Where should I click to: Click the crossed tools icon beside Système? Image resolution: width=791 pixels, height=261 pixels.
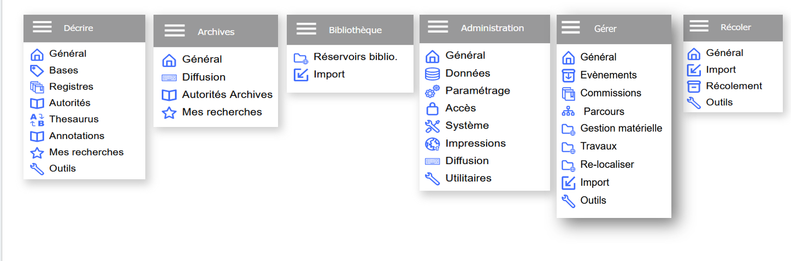click(432, 126)
